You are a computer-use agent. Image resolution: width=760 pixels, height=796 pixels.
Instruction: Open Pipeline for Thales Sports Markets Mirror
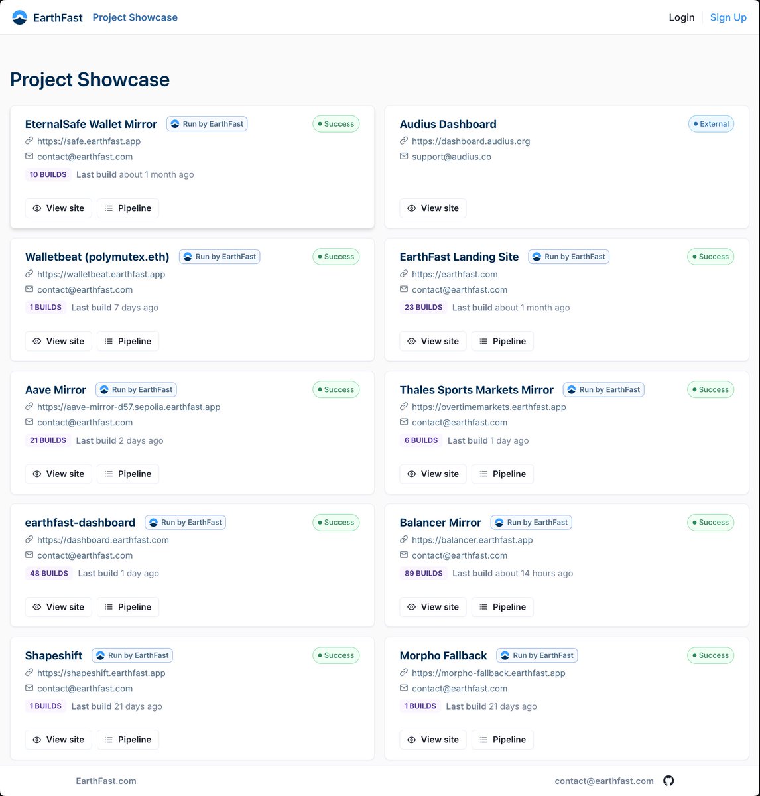coord(503,474)
